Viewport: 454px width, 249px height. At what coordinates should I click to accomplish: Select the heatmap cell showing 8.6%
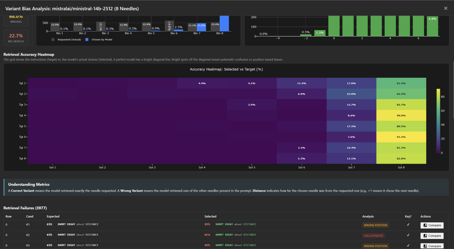(351, 115)
